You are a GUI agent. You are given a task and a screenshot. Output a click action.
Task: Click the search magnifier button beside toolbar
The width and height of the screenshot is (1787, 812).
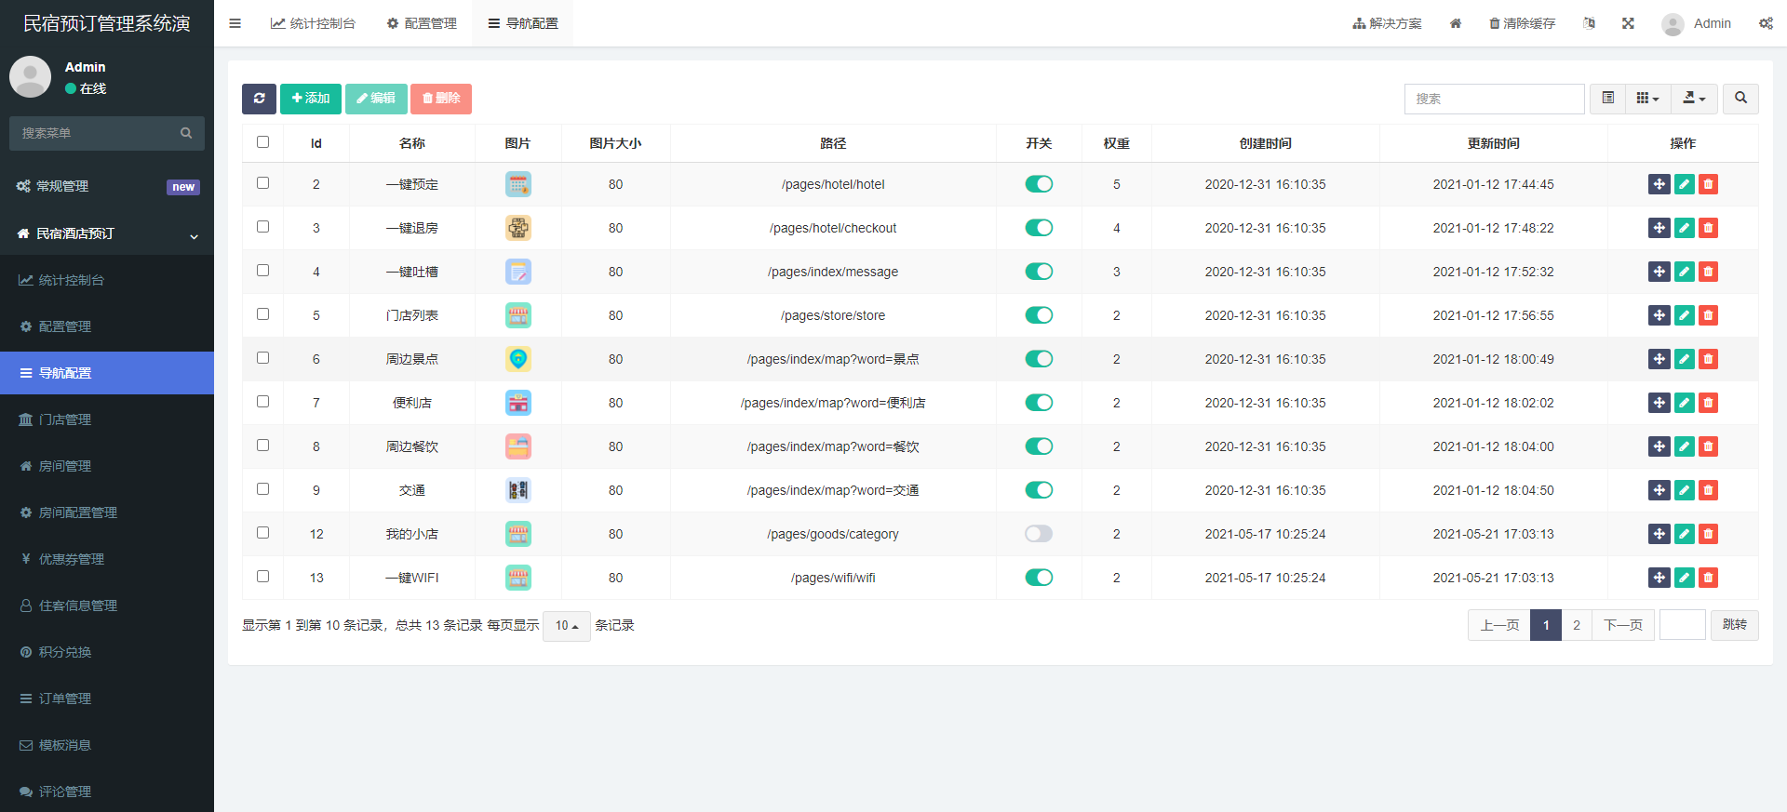(1740, 99)
